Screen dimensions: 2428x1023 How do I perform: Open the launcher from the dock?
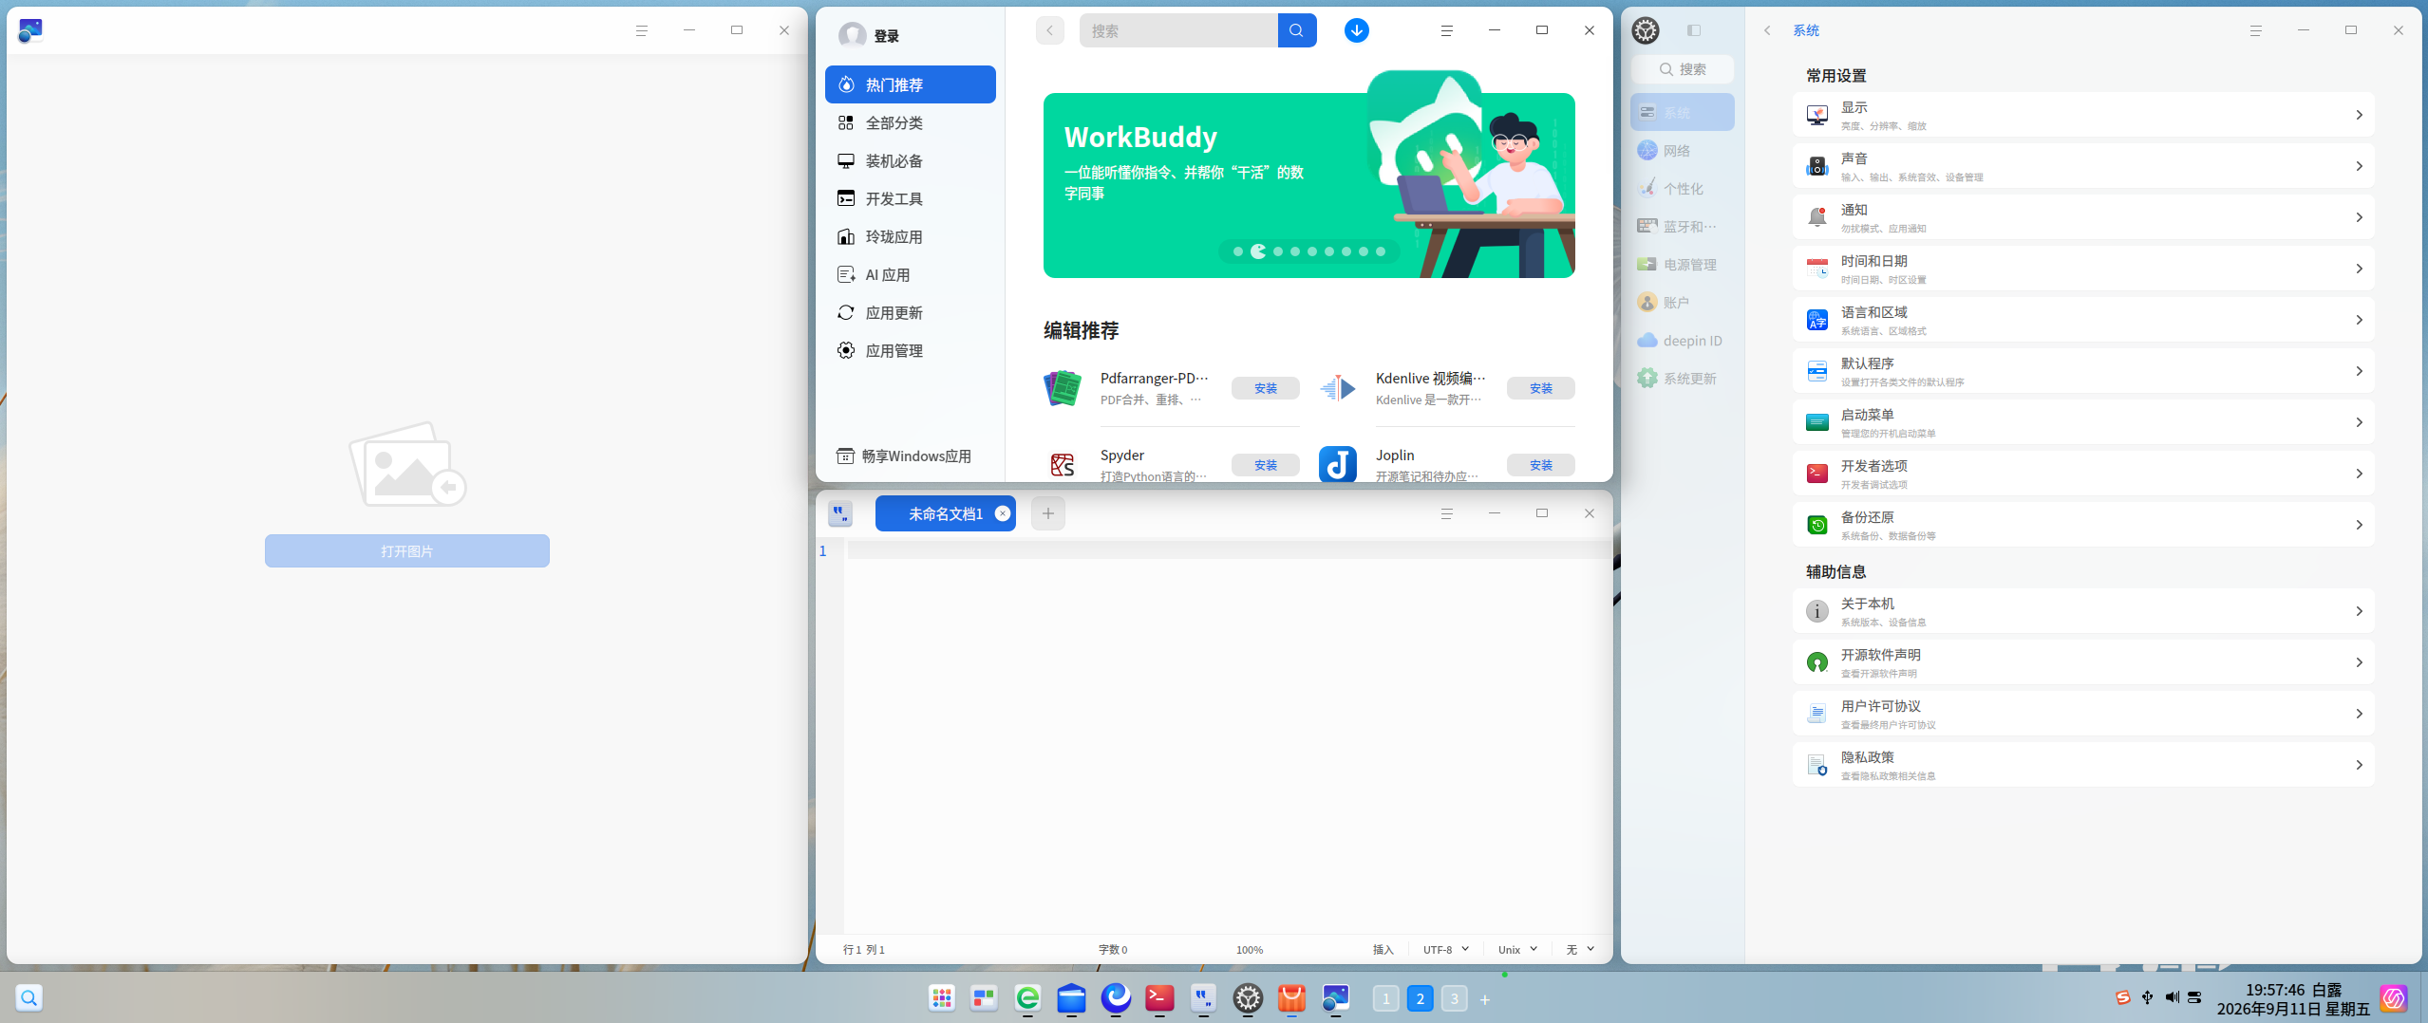[x=941, y=997]
